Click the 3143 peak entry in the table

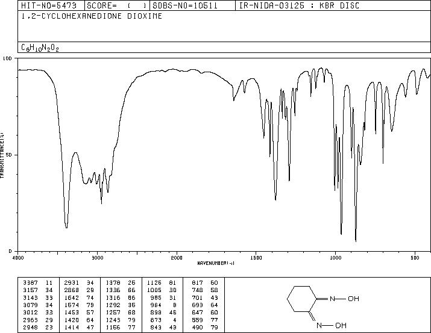(37, 297)
